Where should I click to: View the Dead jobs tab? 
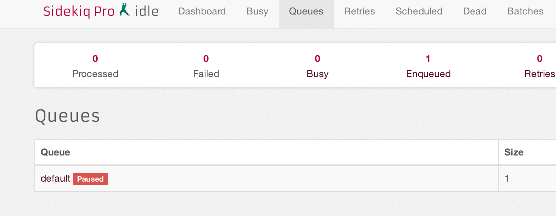coord(475,11)
